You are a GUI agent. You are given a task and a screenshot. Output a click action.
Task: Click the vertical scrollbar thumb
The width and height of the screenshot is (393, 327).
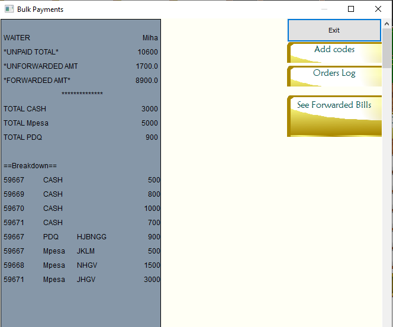point(386,47)
